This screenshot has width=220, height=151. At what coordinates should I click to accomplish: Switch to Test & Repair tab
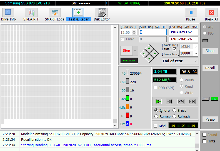click(78, 15)
